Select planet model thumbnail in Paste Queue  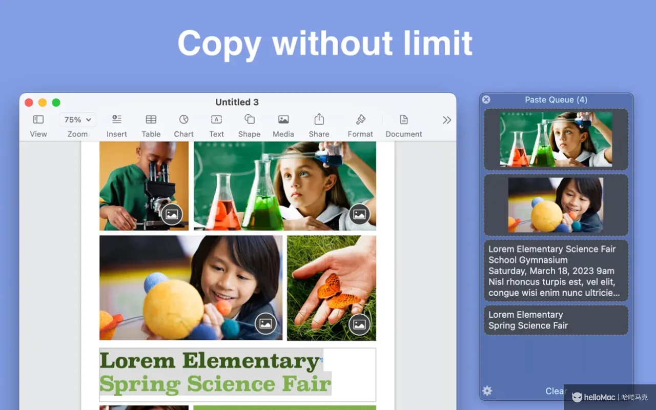coord(556,205)
